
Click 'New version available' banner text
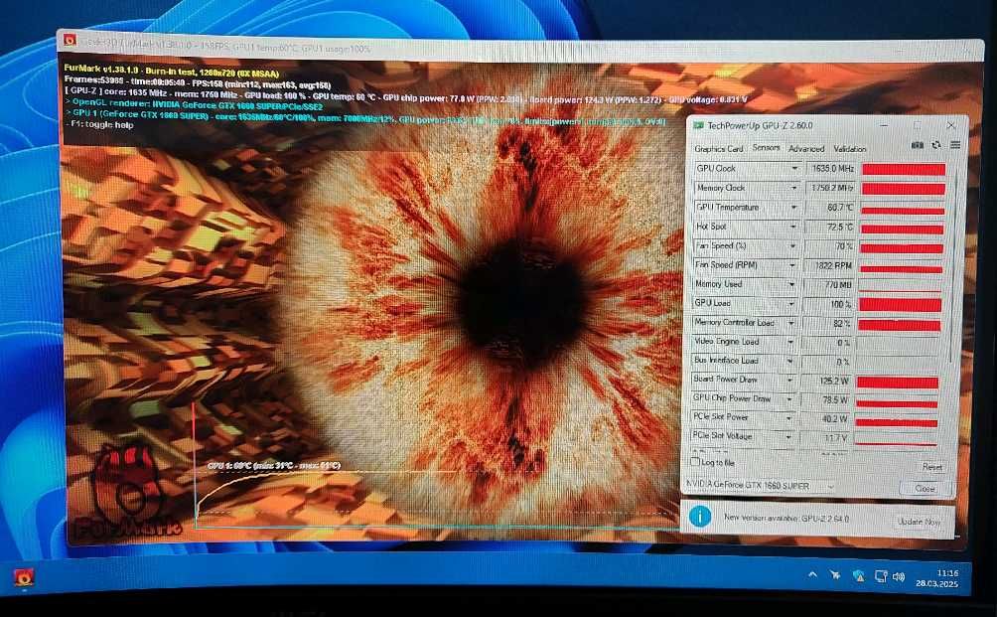(x=786, y=519)
